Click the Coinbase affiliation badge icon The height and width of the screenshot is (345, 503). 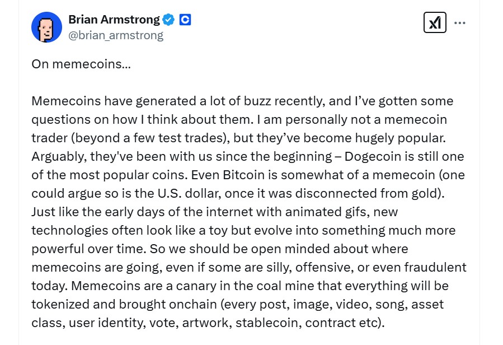(185, 20)
